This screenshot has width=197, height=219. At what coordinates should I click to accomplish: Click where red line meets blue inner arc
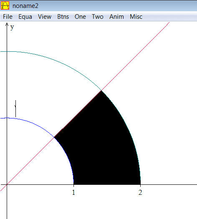point(54,137)
